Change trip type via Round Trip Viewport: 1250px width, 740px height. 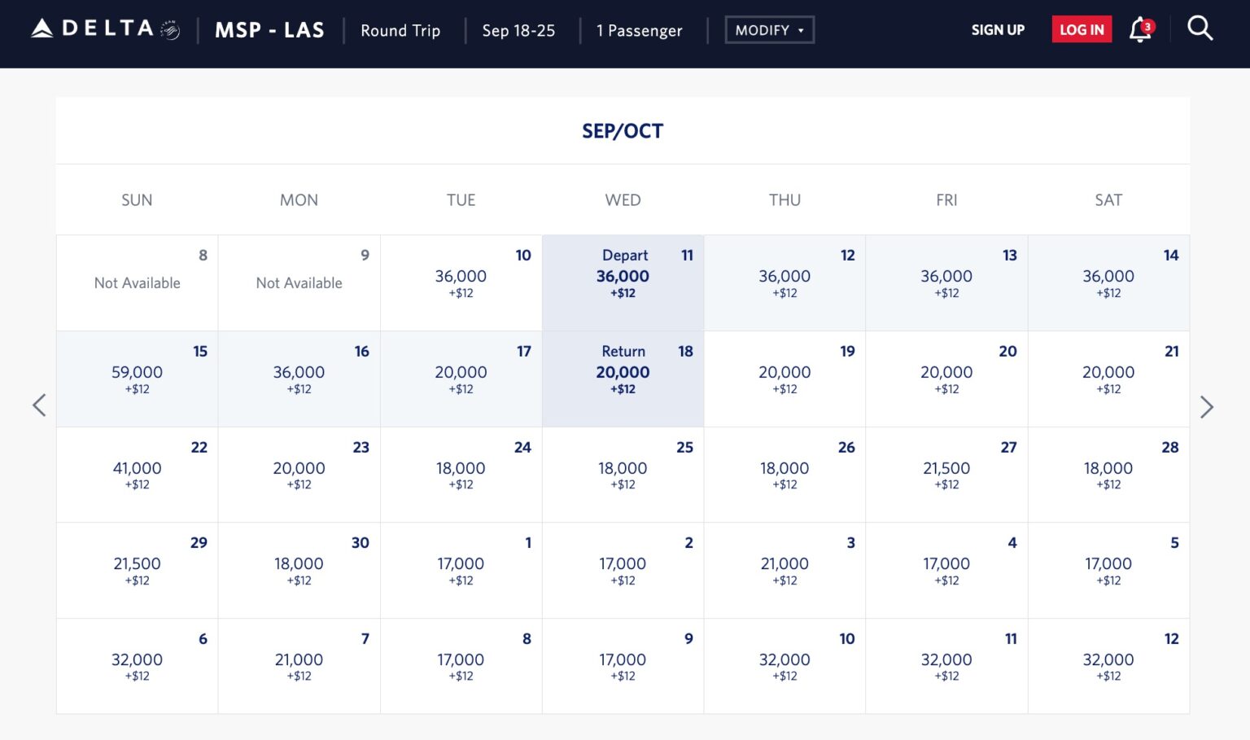pos(400,30)
